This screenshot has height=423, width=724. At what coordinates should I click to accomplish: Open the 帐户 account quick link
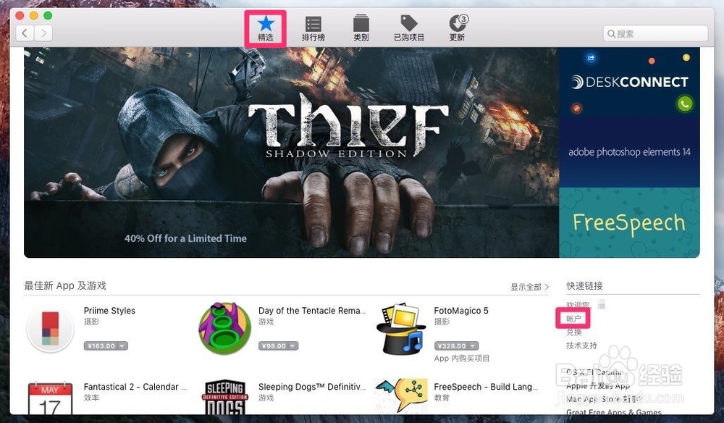pyautogui.click(x=573, y=319)
